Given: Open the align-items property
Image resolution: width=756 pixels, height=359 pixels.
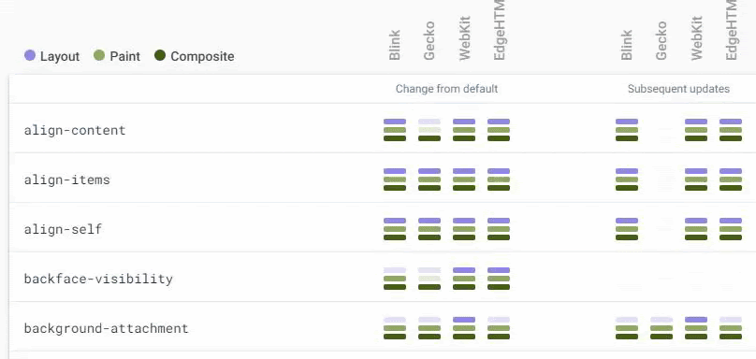Looking at the screenshot, I should [x=67, y=179].
